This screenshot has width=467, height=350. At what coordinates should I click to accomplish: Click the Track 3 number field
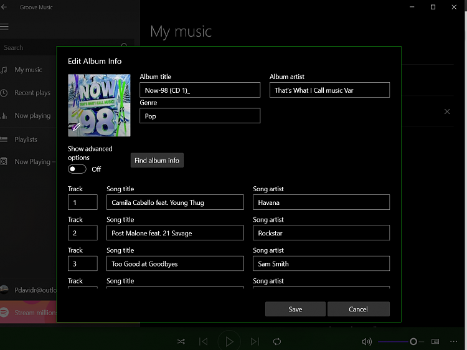[82, 263]
